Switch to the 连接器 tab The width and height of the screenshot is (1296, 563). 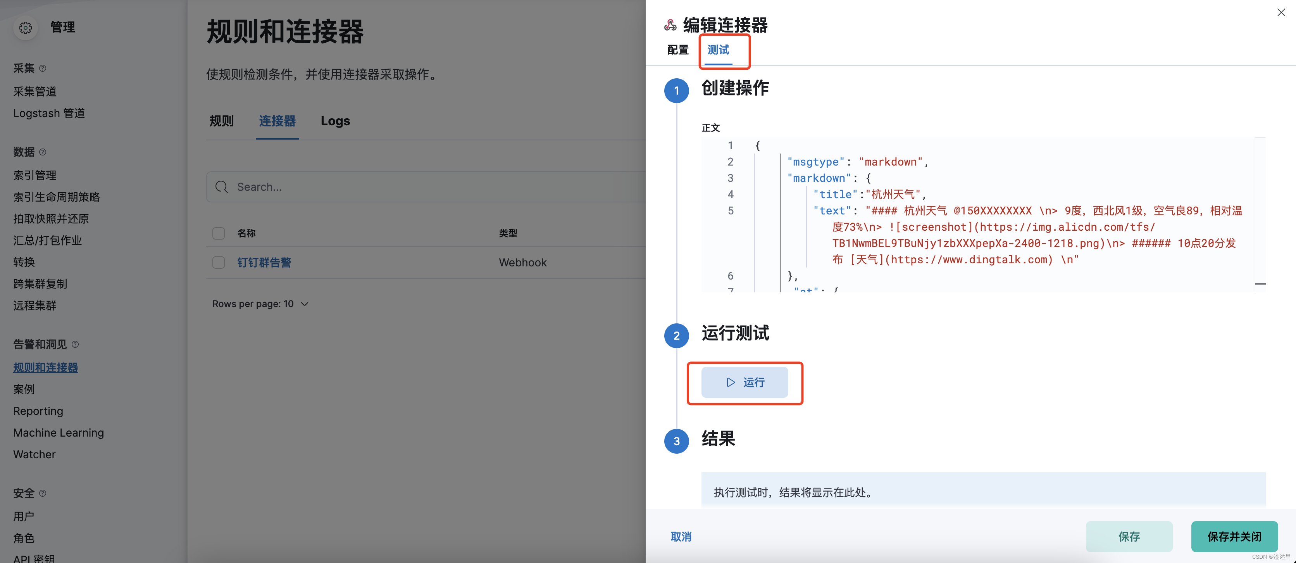[277, 121]
